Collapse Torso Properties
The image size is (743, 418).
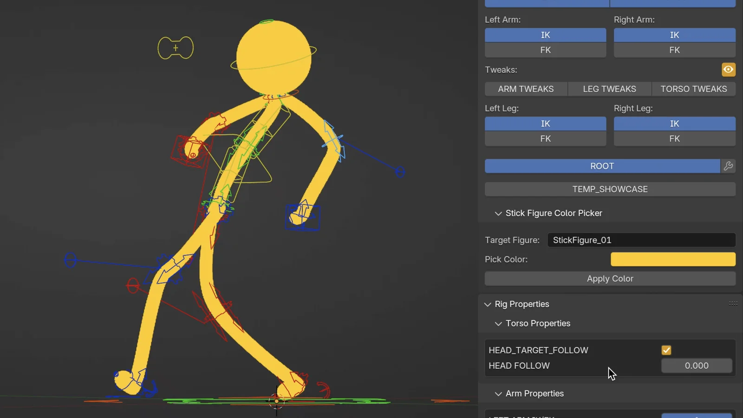[x=498, y=323]
